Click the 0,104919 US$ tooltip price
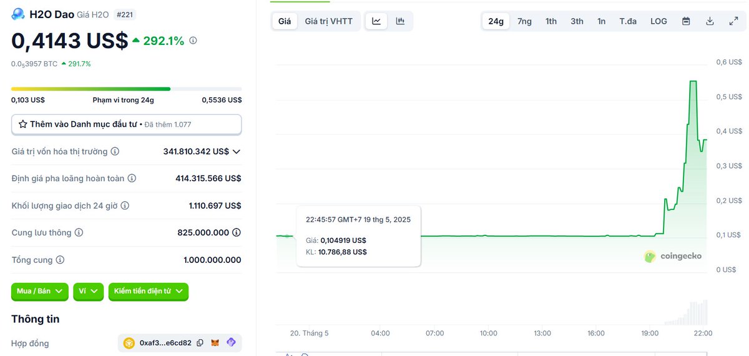This screenshot has height=356, width=749. pos(343,240)
